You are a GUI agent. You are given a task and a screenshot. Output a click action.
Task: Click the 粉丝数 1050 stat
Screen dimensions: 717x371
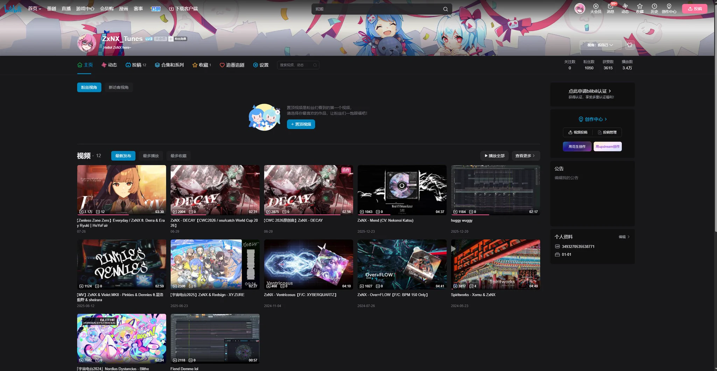(x=589, y=65)
